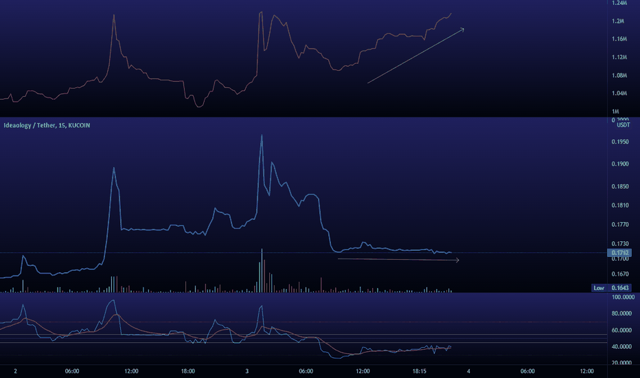The image size is (640, 378).
Task: Click the 0.1850 price axis label
Action: pyautogui.click(x=620, y=186)
